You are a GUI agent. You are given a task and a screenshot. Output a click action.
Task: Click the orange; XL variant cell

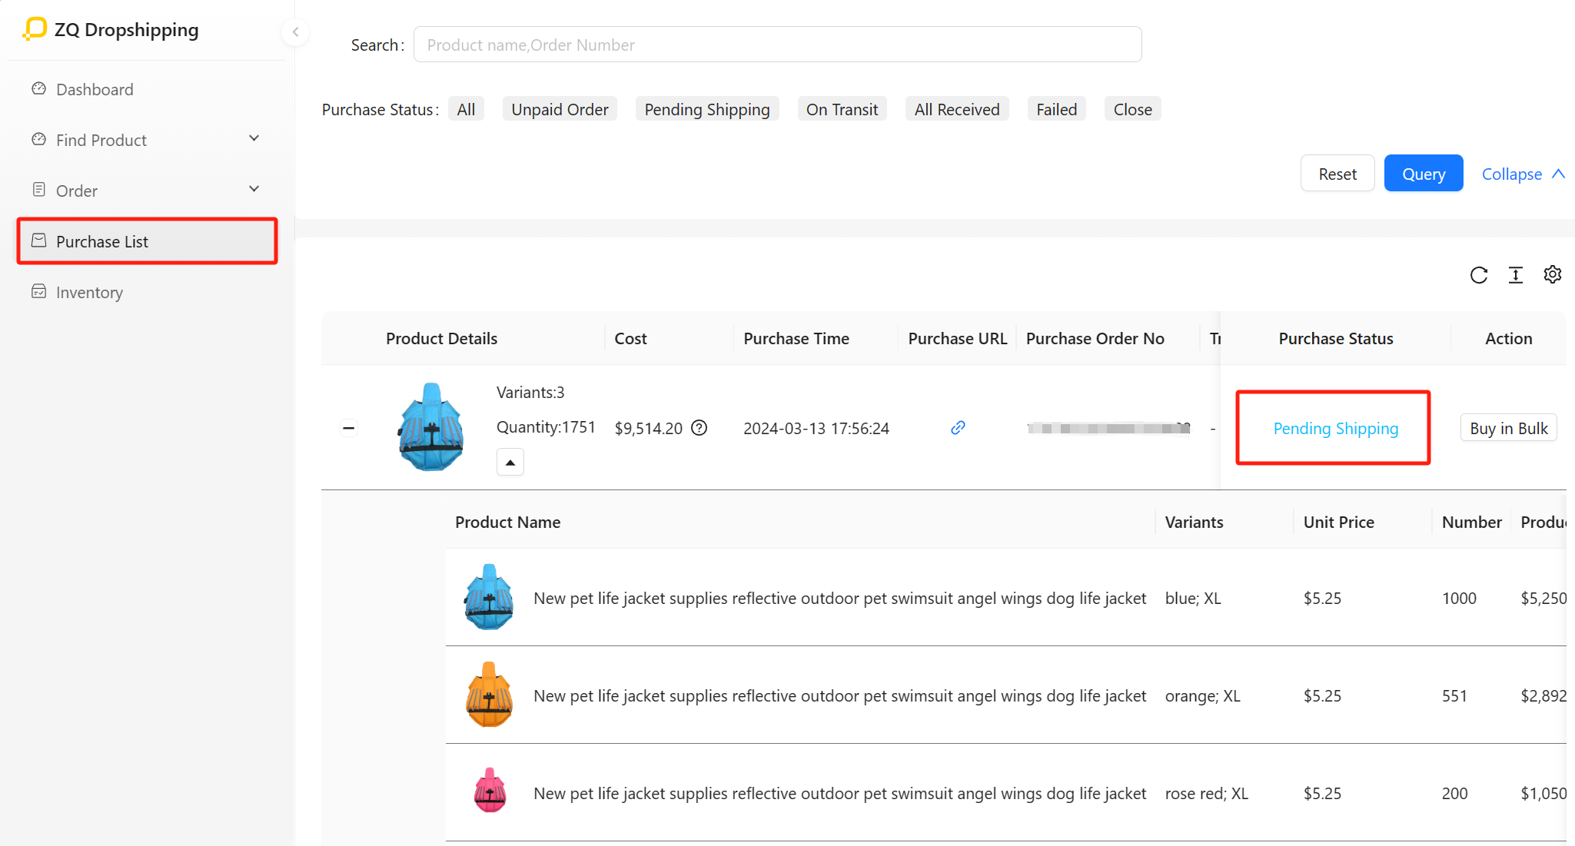click(1203, 695)
